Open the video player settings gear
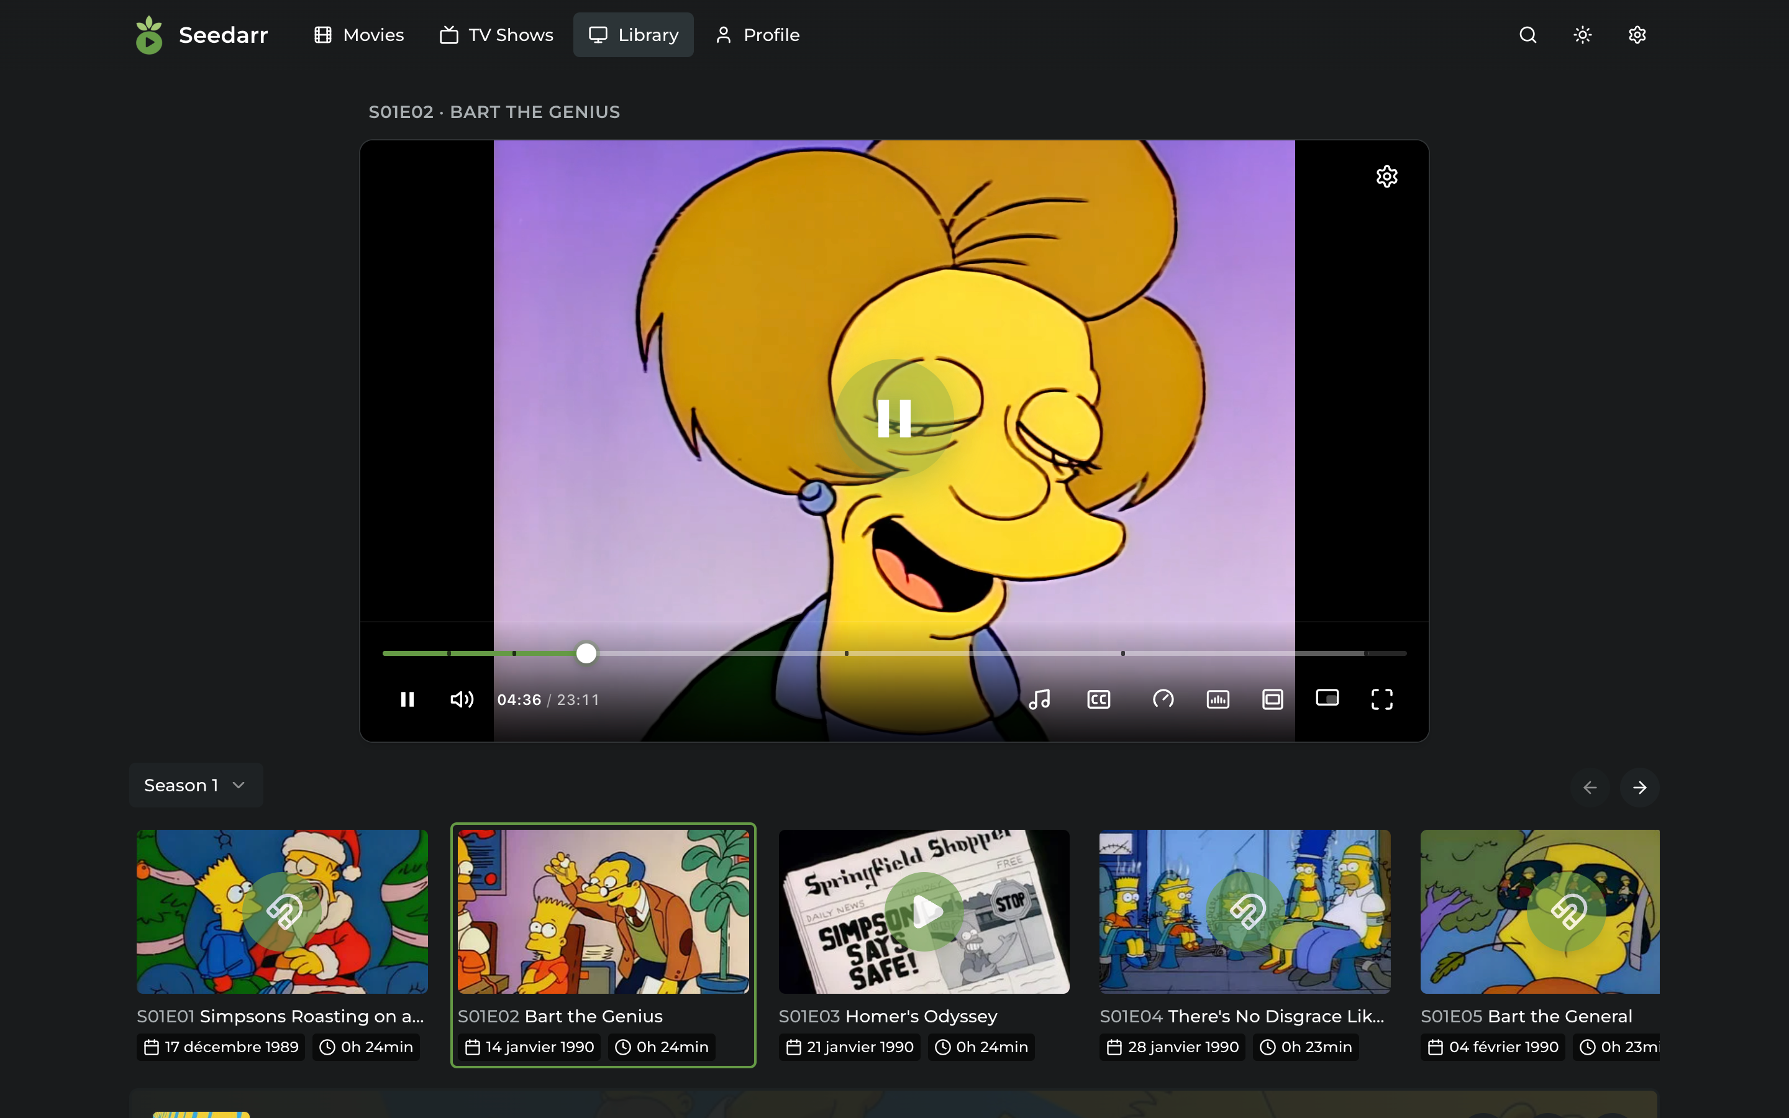This screenshot has width=1789, height=1118. [1387, 176]
